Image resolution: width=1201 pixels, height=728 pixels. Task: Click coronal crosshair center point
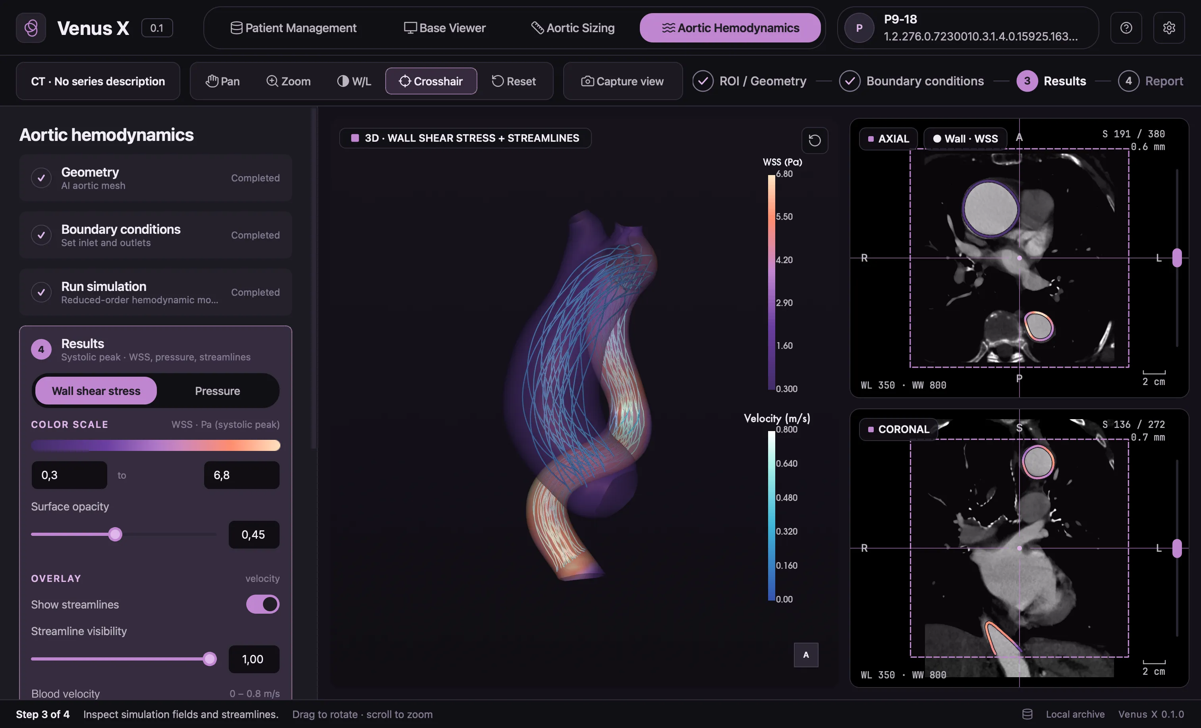(x=1019, y=548)
